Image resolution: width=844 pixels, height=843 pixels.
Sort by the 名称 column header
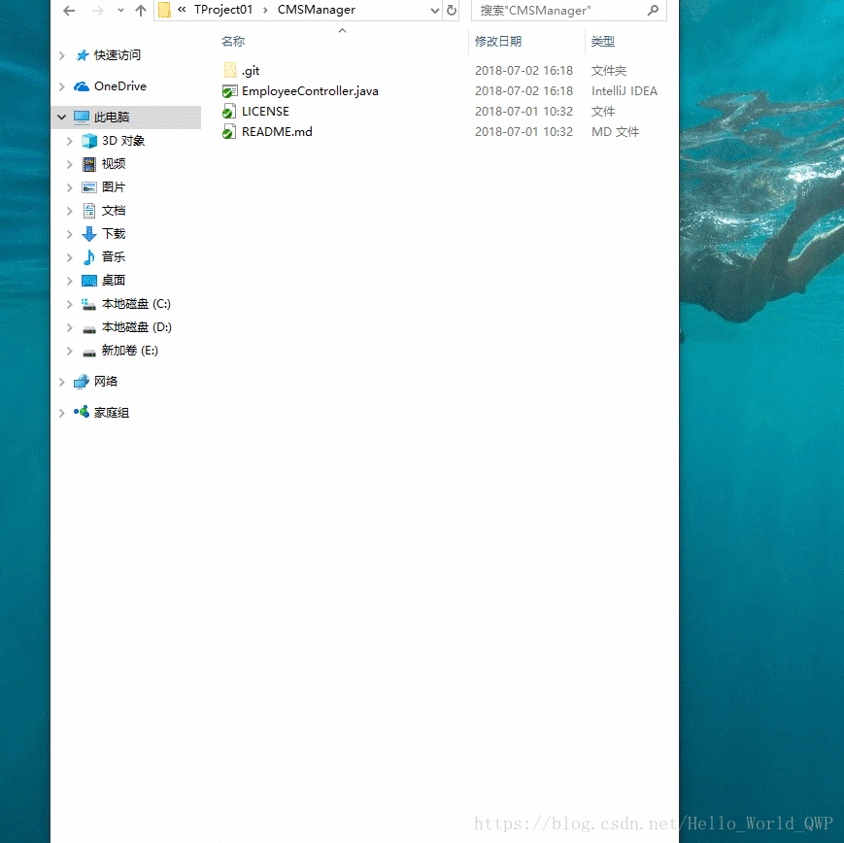click(x=233, y=42)
